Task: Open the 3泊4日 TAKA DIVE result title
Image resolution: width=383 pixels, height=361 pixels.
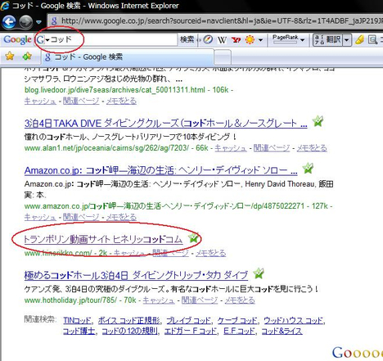Action: (166, 124)
